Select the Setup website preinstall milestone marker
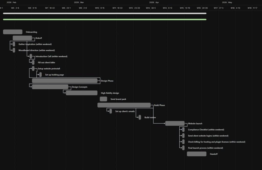Image resolution: width=262 pixels, height=170 pixels. [x=33, y=68]
